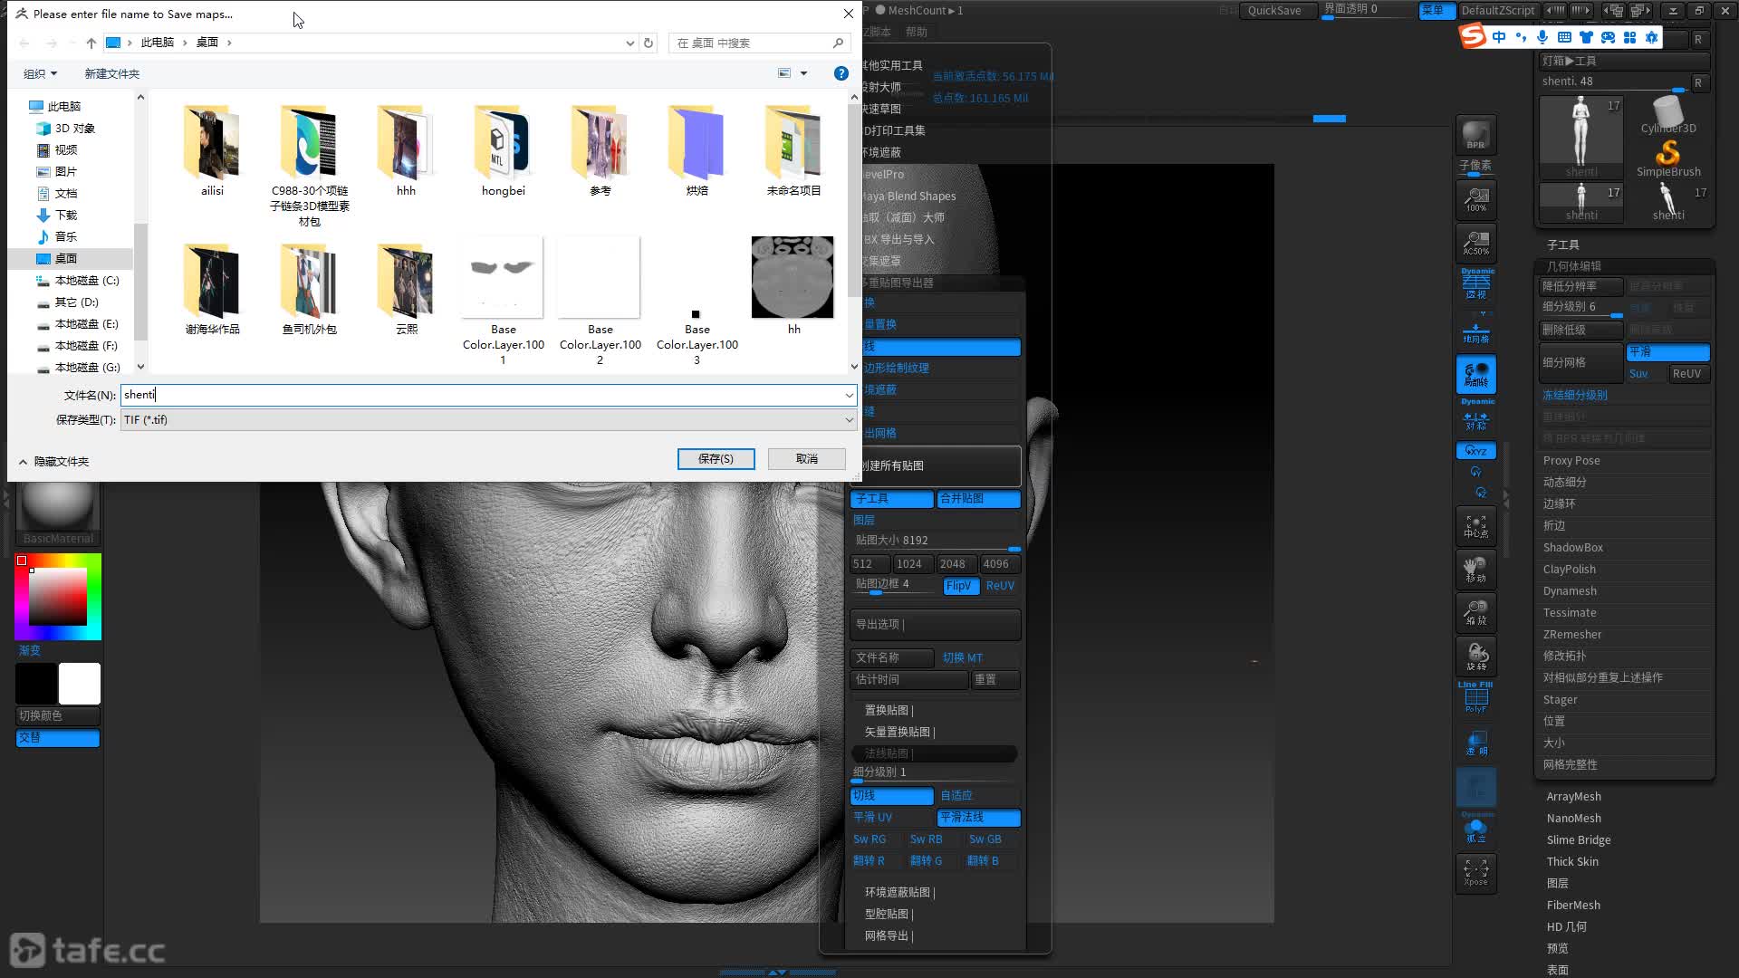The image size is (1739, 978).
Task: Click the 取消 cancel button
Action: (x=807, y=459)
